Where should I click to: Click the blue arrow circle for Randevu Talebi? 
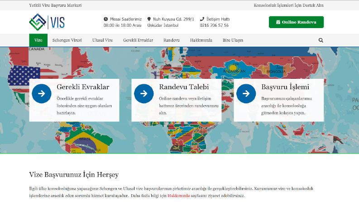tap(144, 93)
